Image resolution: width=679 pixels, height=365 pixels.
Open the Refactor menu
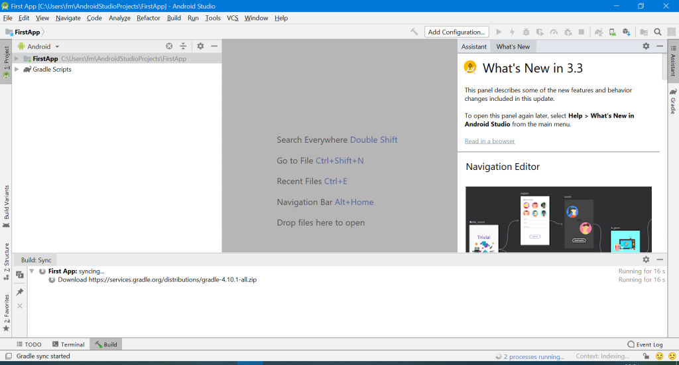tap(148, 18)
